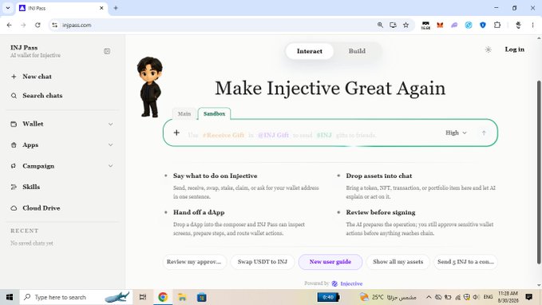Click the site info icon in address bar
Viewport: 542px width, 305px height.
[54, 26]
